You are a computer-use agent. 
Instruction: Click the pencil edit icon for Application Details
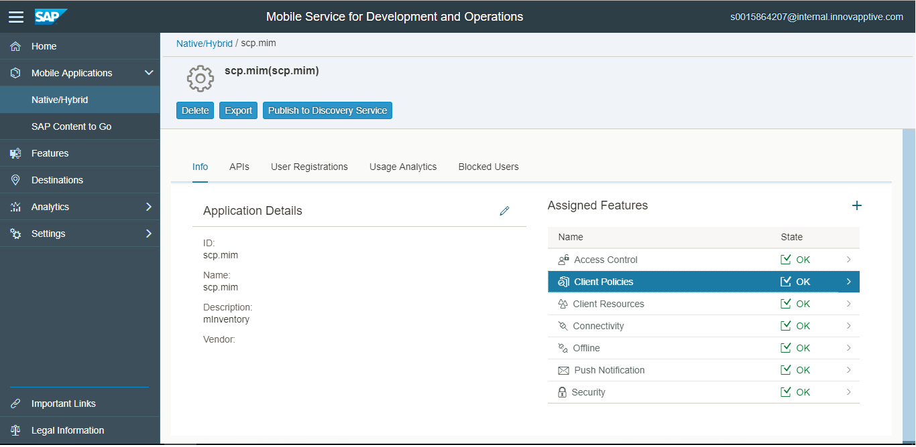(504, 211)
